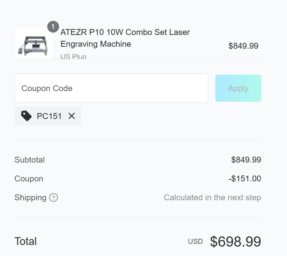Click the product price $849.99 beside title
The height and width of the screenshot is (256, 287).
click(243, 46)
